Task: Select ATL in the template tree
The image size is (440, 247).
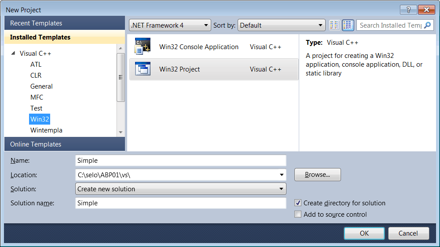Action: pyautogui.click(x=36, y=64)
